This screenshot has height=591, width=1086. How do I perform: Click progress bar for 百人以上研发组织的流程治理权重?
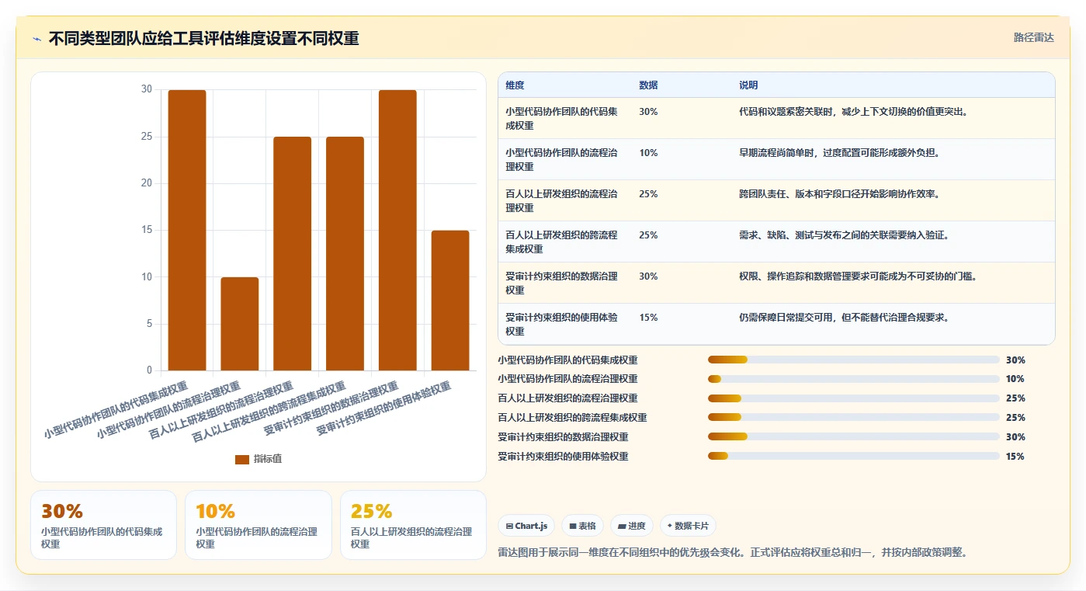pyautogui.click(x=853, y=398)
